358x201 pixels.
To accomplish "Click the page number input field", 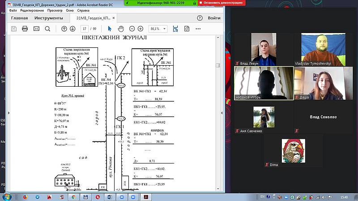I will coord(85,29).
